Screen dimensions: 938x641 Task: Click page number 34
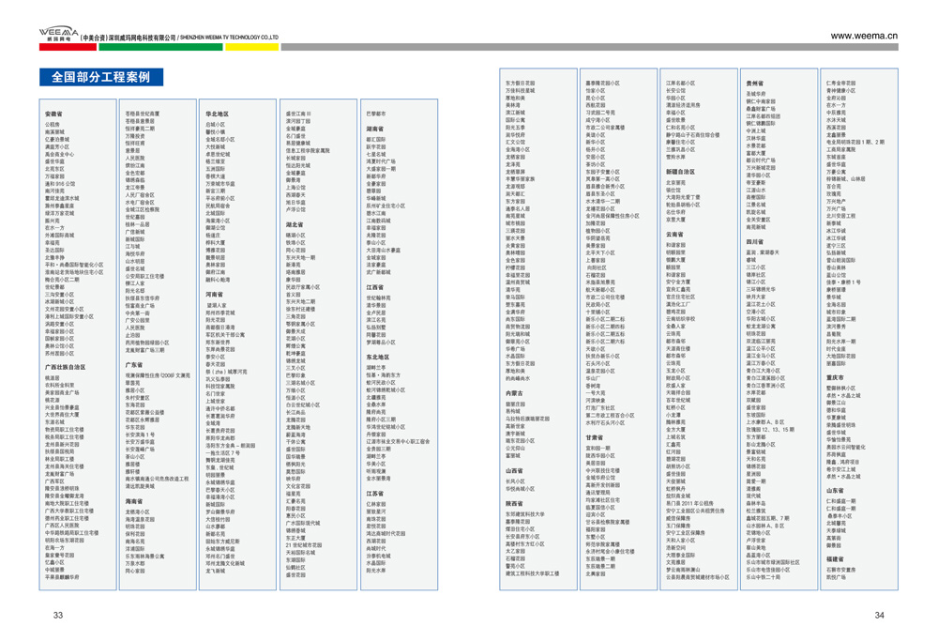coord(880,616)
